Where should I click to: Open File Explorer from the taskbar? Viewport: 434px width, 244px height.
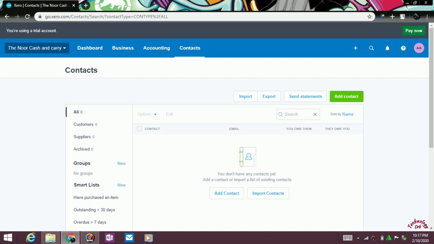click(51, 238)
